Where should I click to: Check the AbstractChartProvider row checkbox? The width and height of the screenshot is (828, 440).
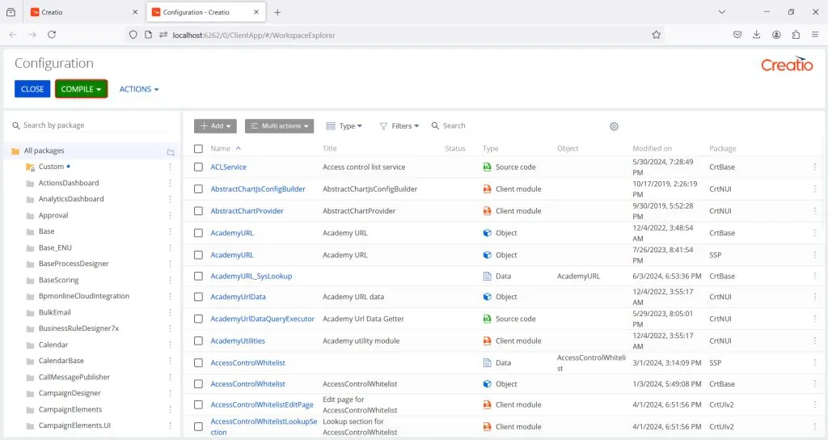pos(198,211)
